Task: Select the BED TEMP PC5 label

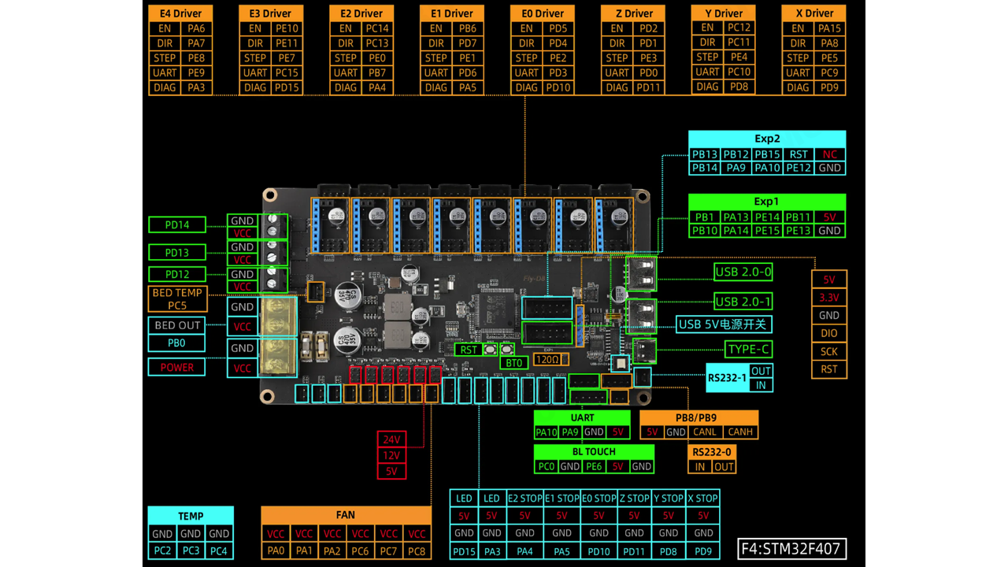Action: tap(177, 299)
